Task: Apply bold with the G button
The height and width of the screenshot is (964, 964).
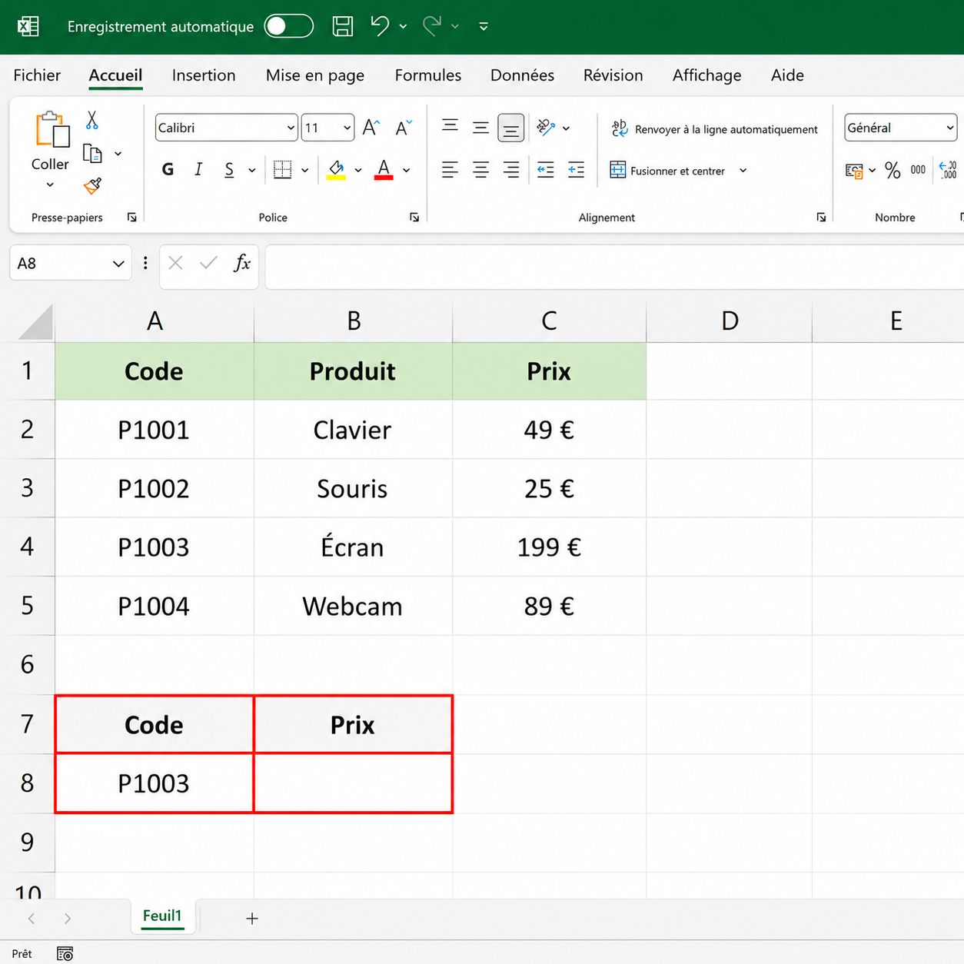Action: (168, 170)
